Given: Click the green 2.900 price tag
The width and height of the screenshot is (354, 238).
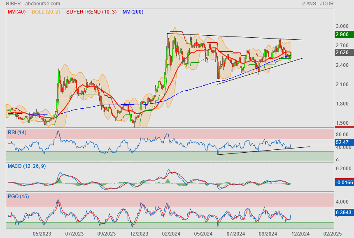Looking at the screenshot, I should (342, 34).
